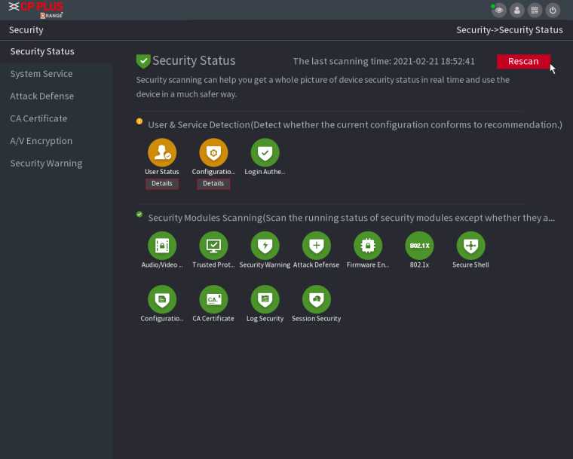Open the 802.1x module icon
The height and width of the screenshot is (459, 573).
point(419,246)
